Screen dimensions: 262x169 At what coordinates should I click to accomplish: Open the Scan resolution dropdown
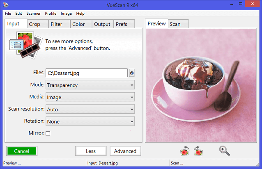(x=90, y=110)
